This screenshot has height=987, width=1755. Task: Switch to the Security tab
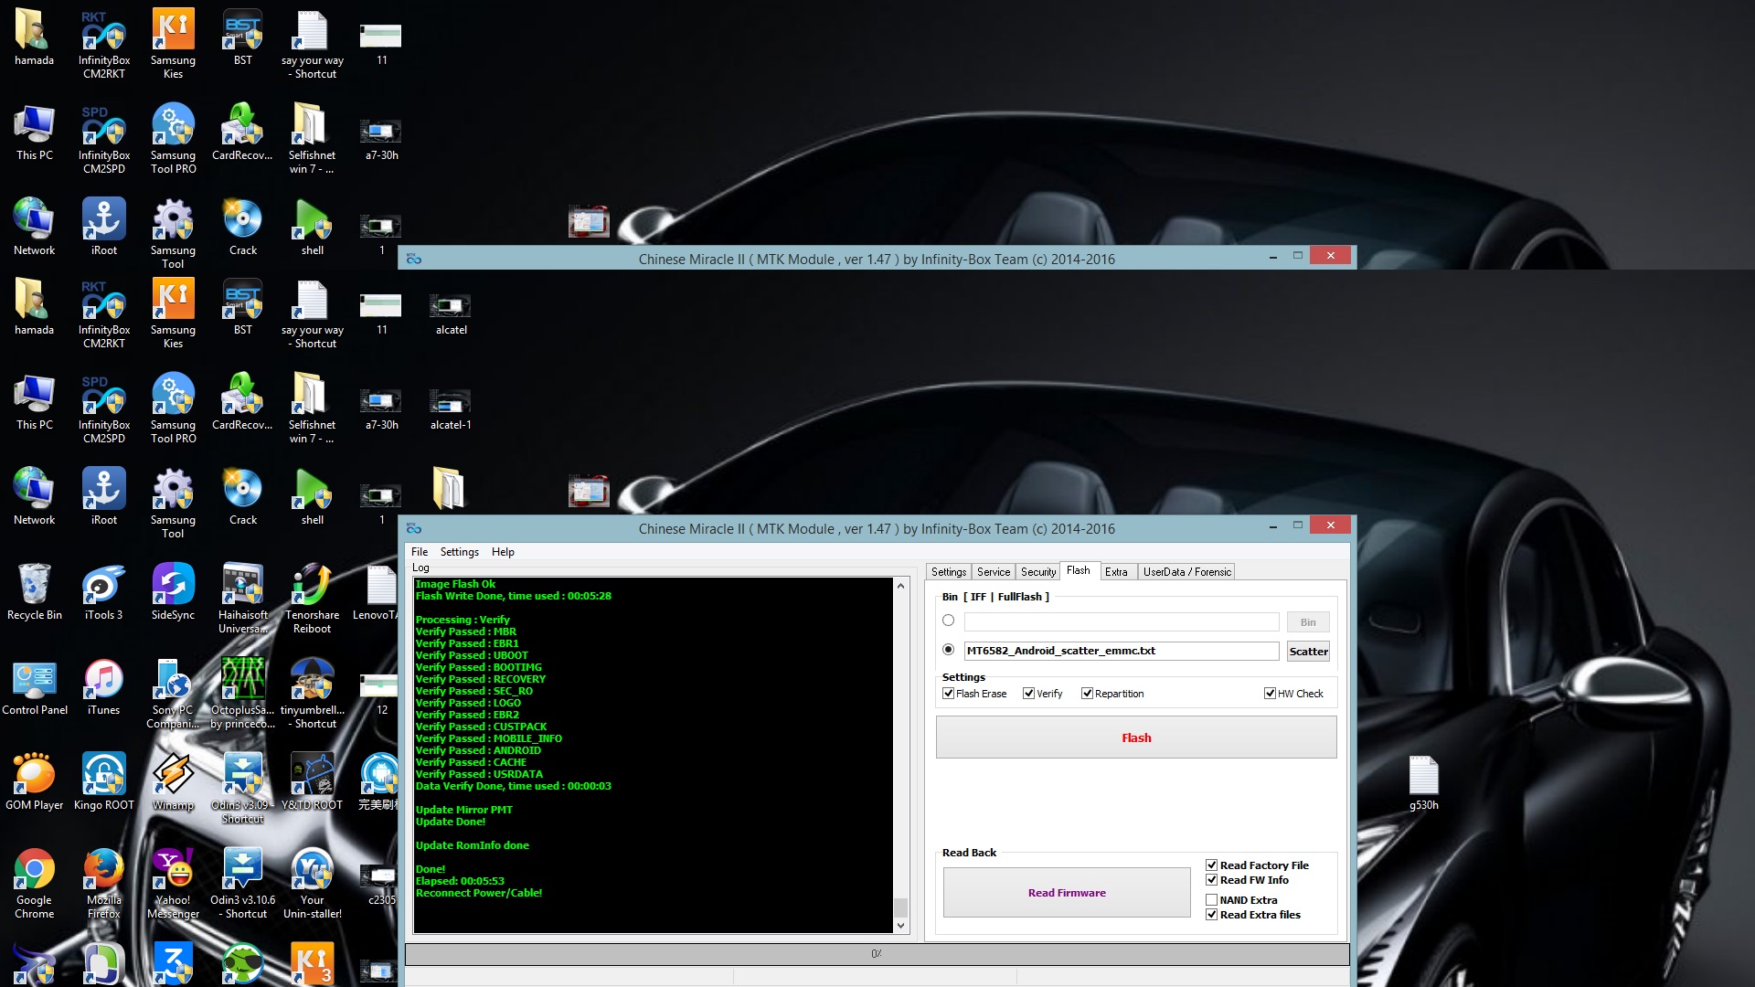pos(1037,572)
